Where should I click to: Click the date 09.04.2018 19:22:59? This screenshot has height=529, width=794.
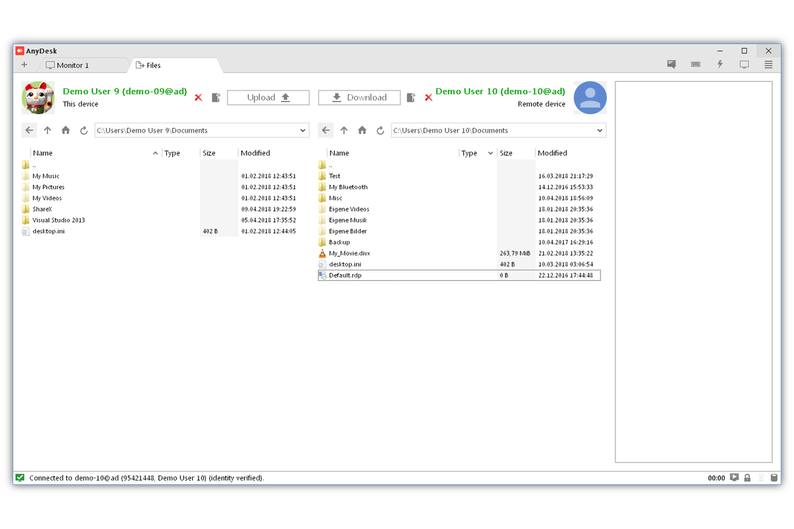coord(269,209)
